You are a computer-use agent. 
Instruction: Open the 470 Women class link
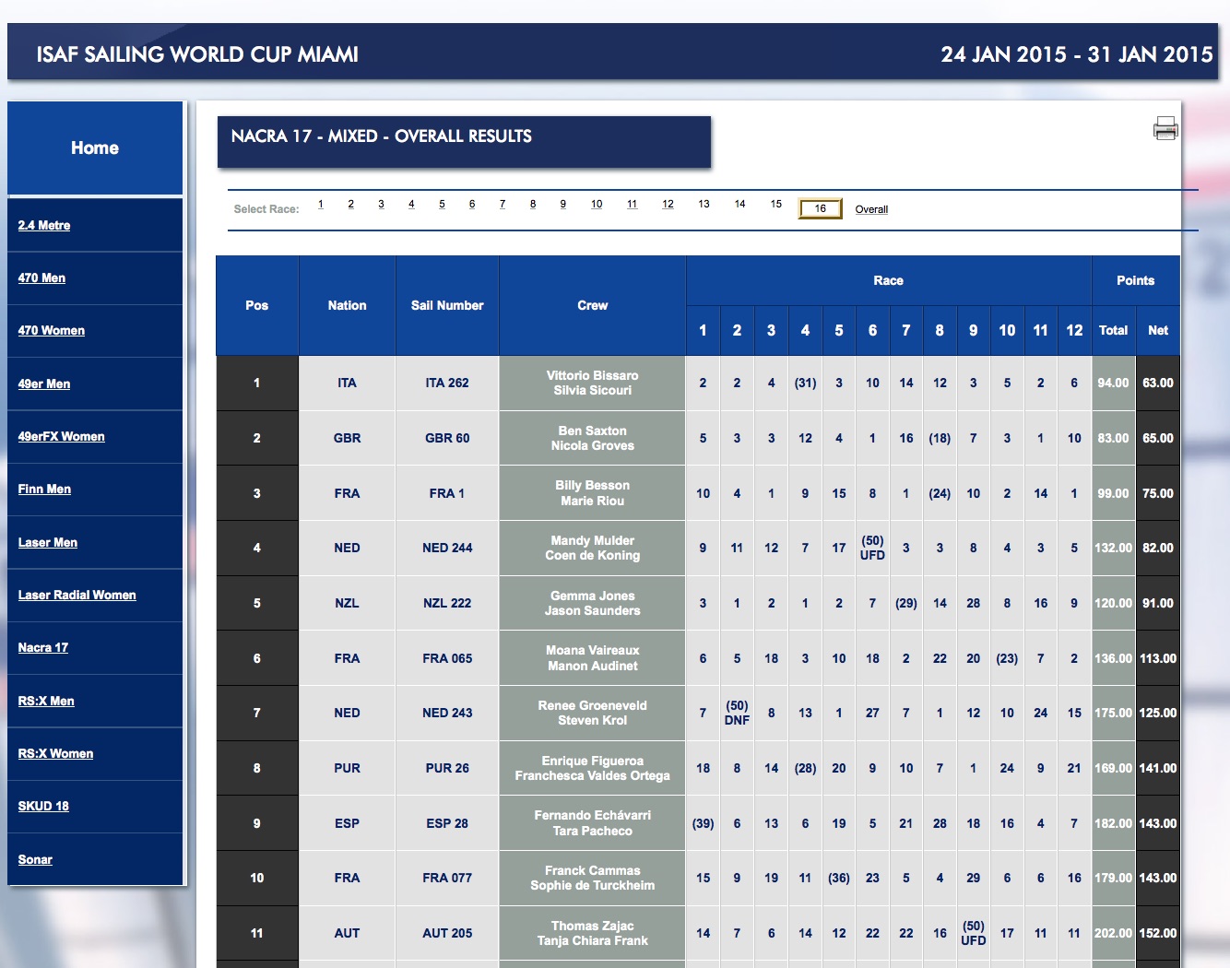(x=52, y=330)
